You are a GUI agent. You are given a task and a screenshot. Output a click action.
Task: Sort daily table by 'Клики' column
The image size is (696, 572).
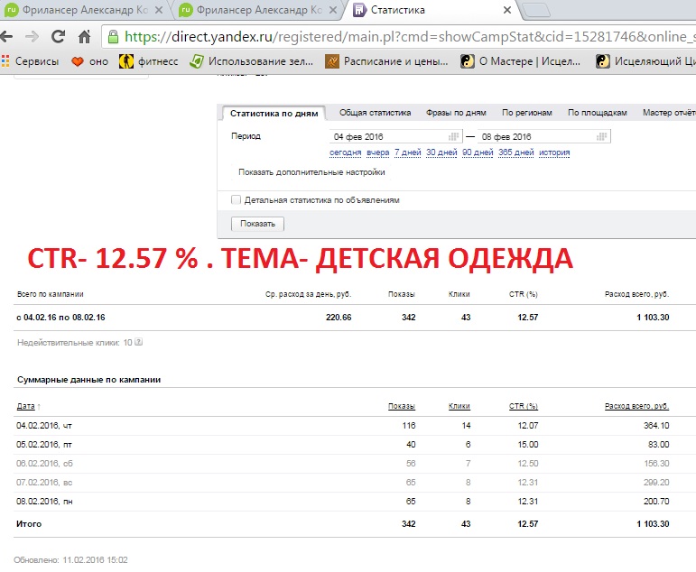459,406
